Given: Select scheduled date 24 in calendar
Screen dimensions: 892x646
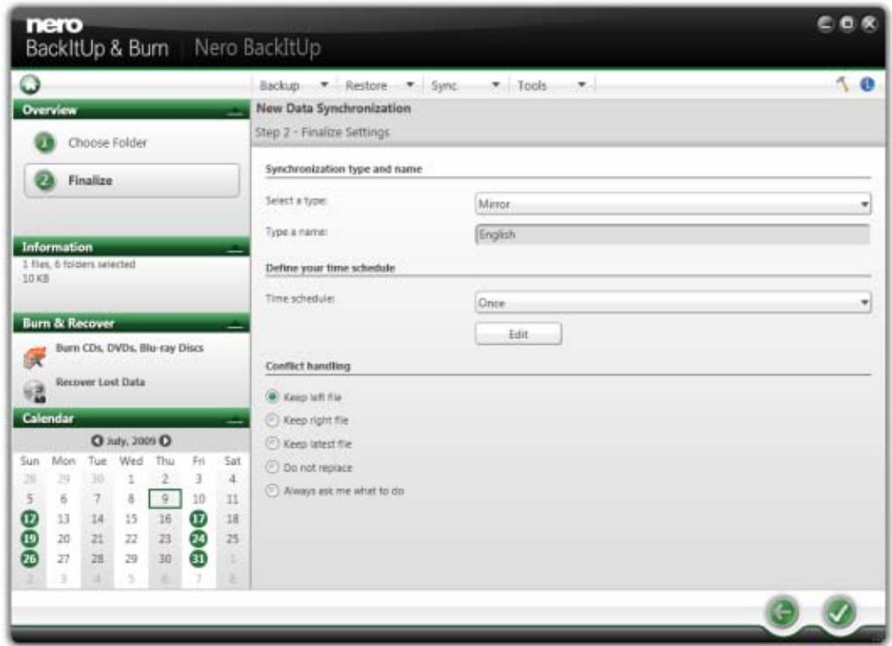Looking at the screenshot, I should (x=198, y=538).
